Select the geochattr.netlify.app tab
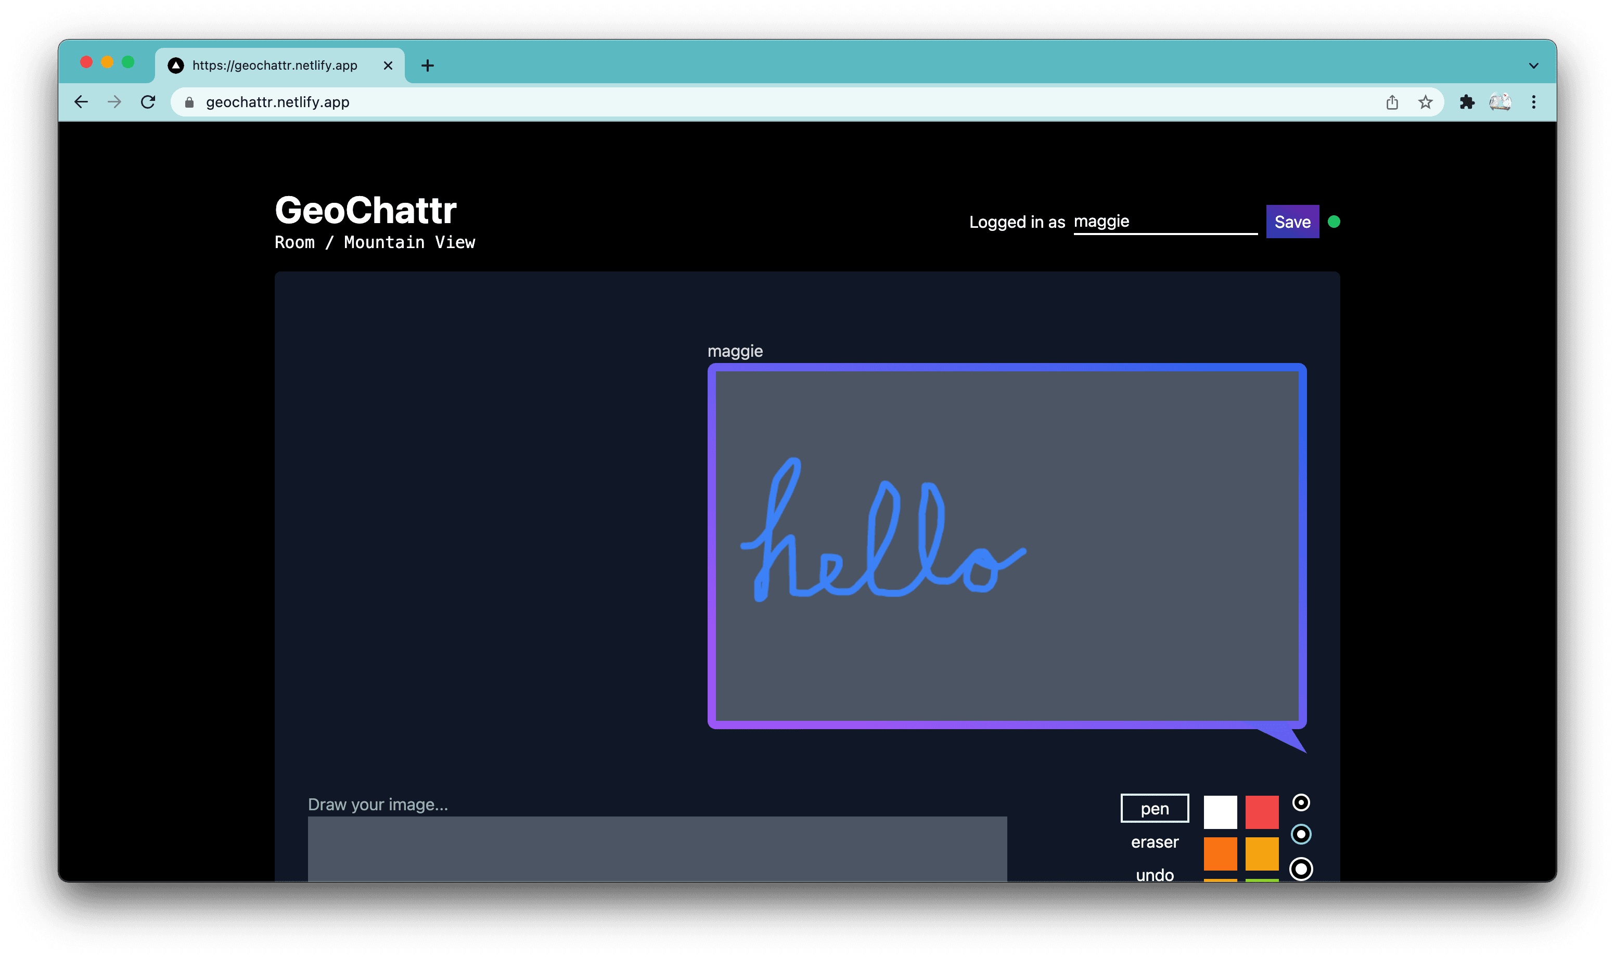Image resolution: width=1615 pixels, height=959 pixels. pyautogui.click(x=279, y=66)
